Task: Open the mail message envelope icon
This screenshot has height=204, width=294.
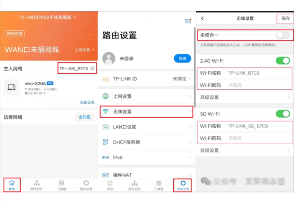Action: click(188, 21)
